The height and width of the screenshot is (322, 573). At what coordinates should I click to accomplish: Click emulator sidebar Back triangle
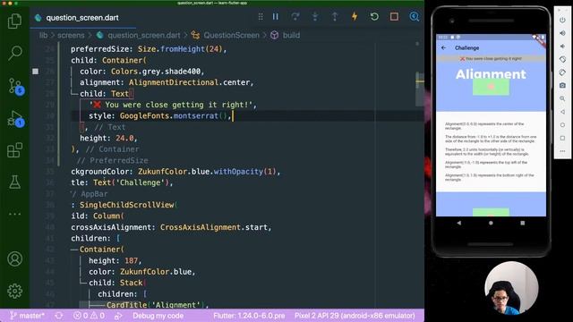pos(562,112)
